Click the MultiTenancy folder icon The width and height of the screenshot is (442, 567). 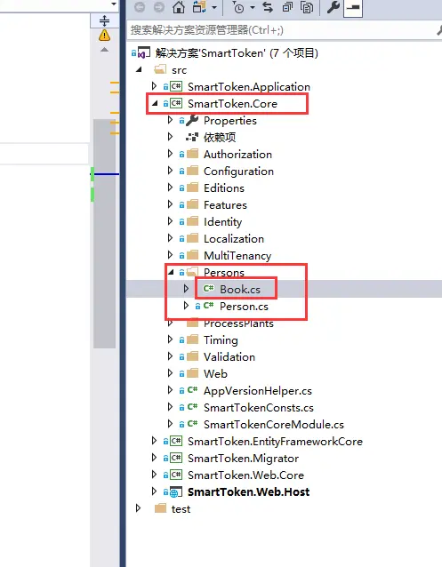192,255
